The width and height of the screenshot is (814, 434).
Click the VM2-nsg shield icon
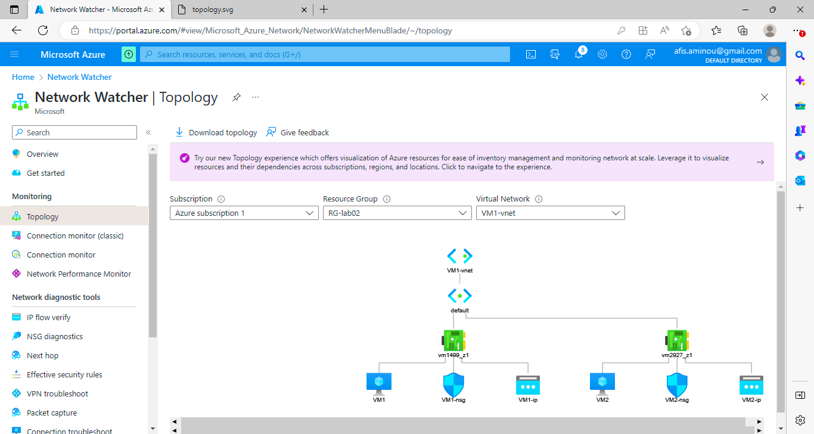click(676, 384)
